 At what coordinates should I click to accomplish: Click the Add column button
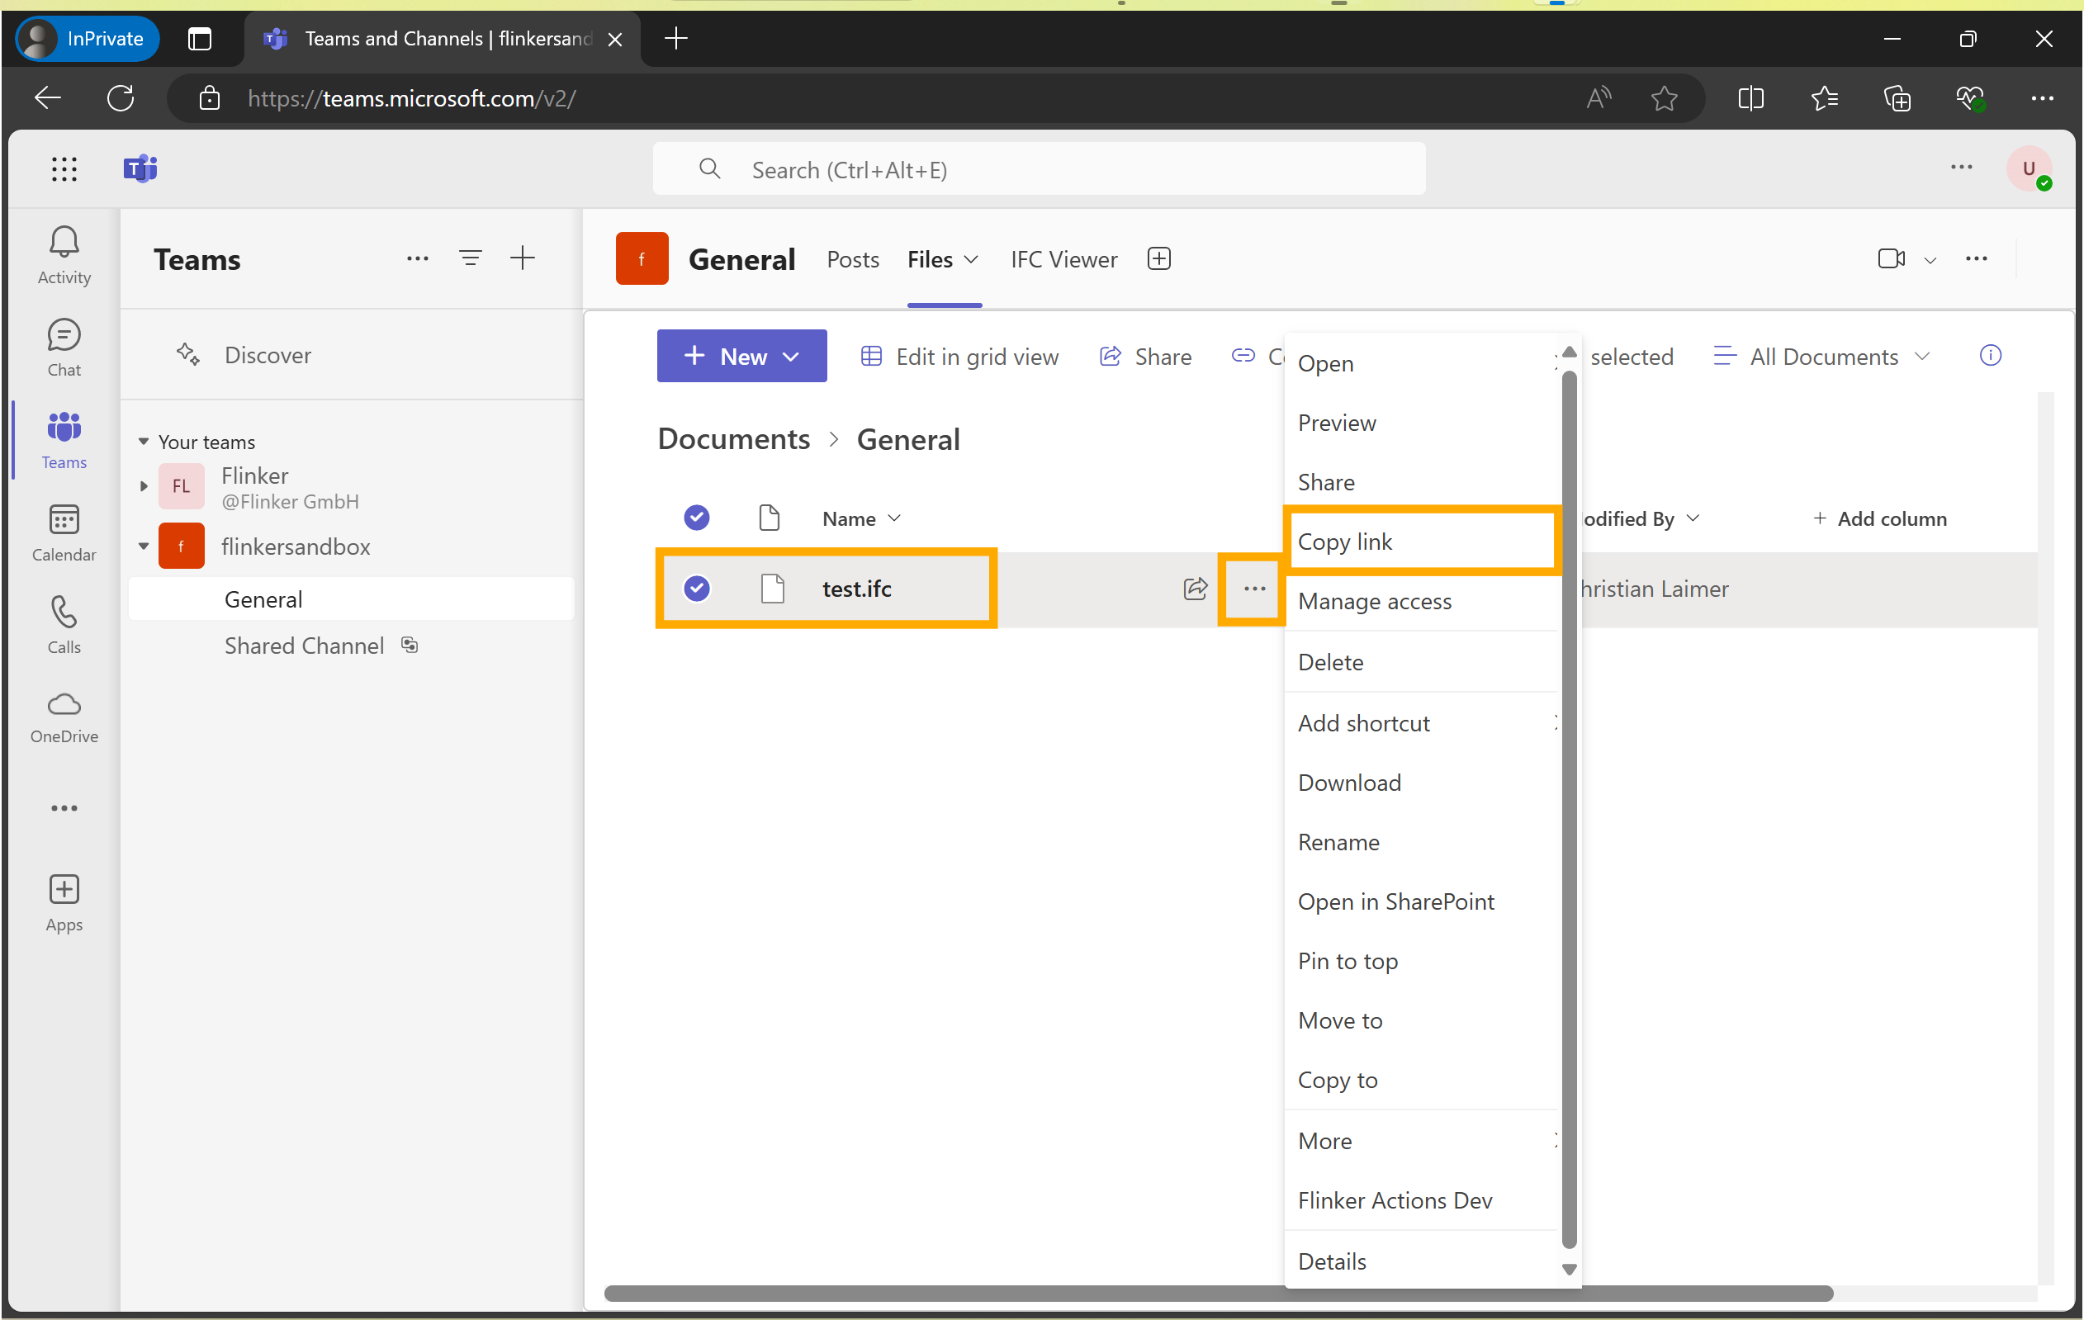coord(1879,518)
